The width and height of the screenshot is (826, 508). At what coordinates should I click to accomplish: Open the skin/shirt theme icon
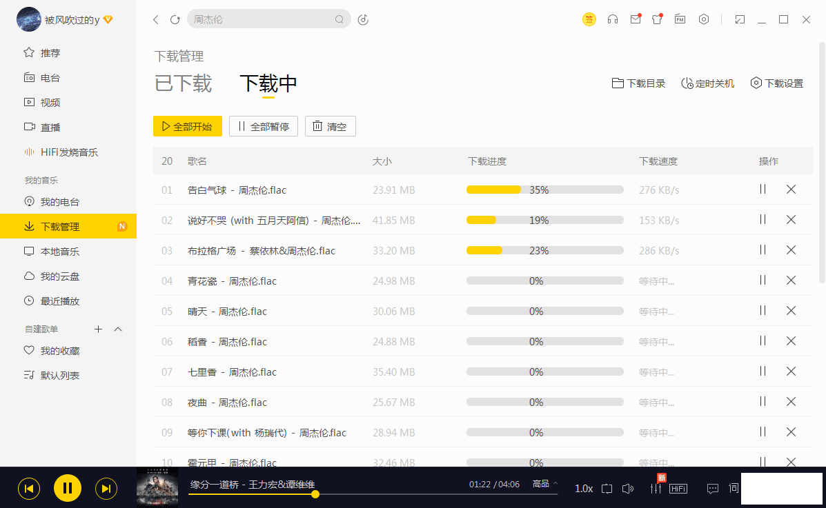(657, 19)
